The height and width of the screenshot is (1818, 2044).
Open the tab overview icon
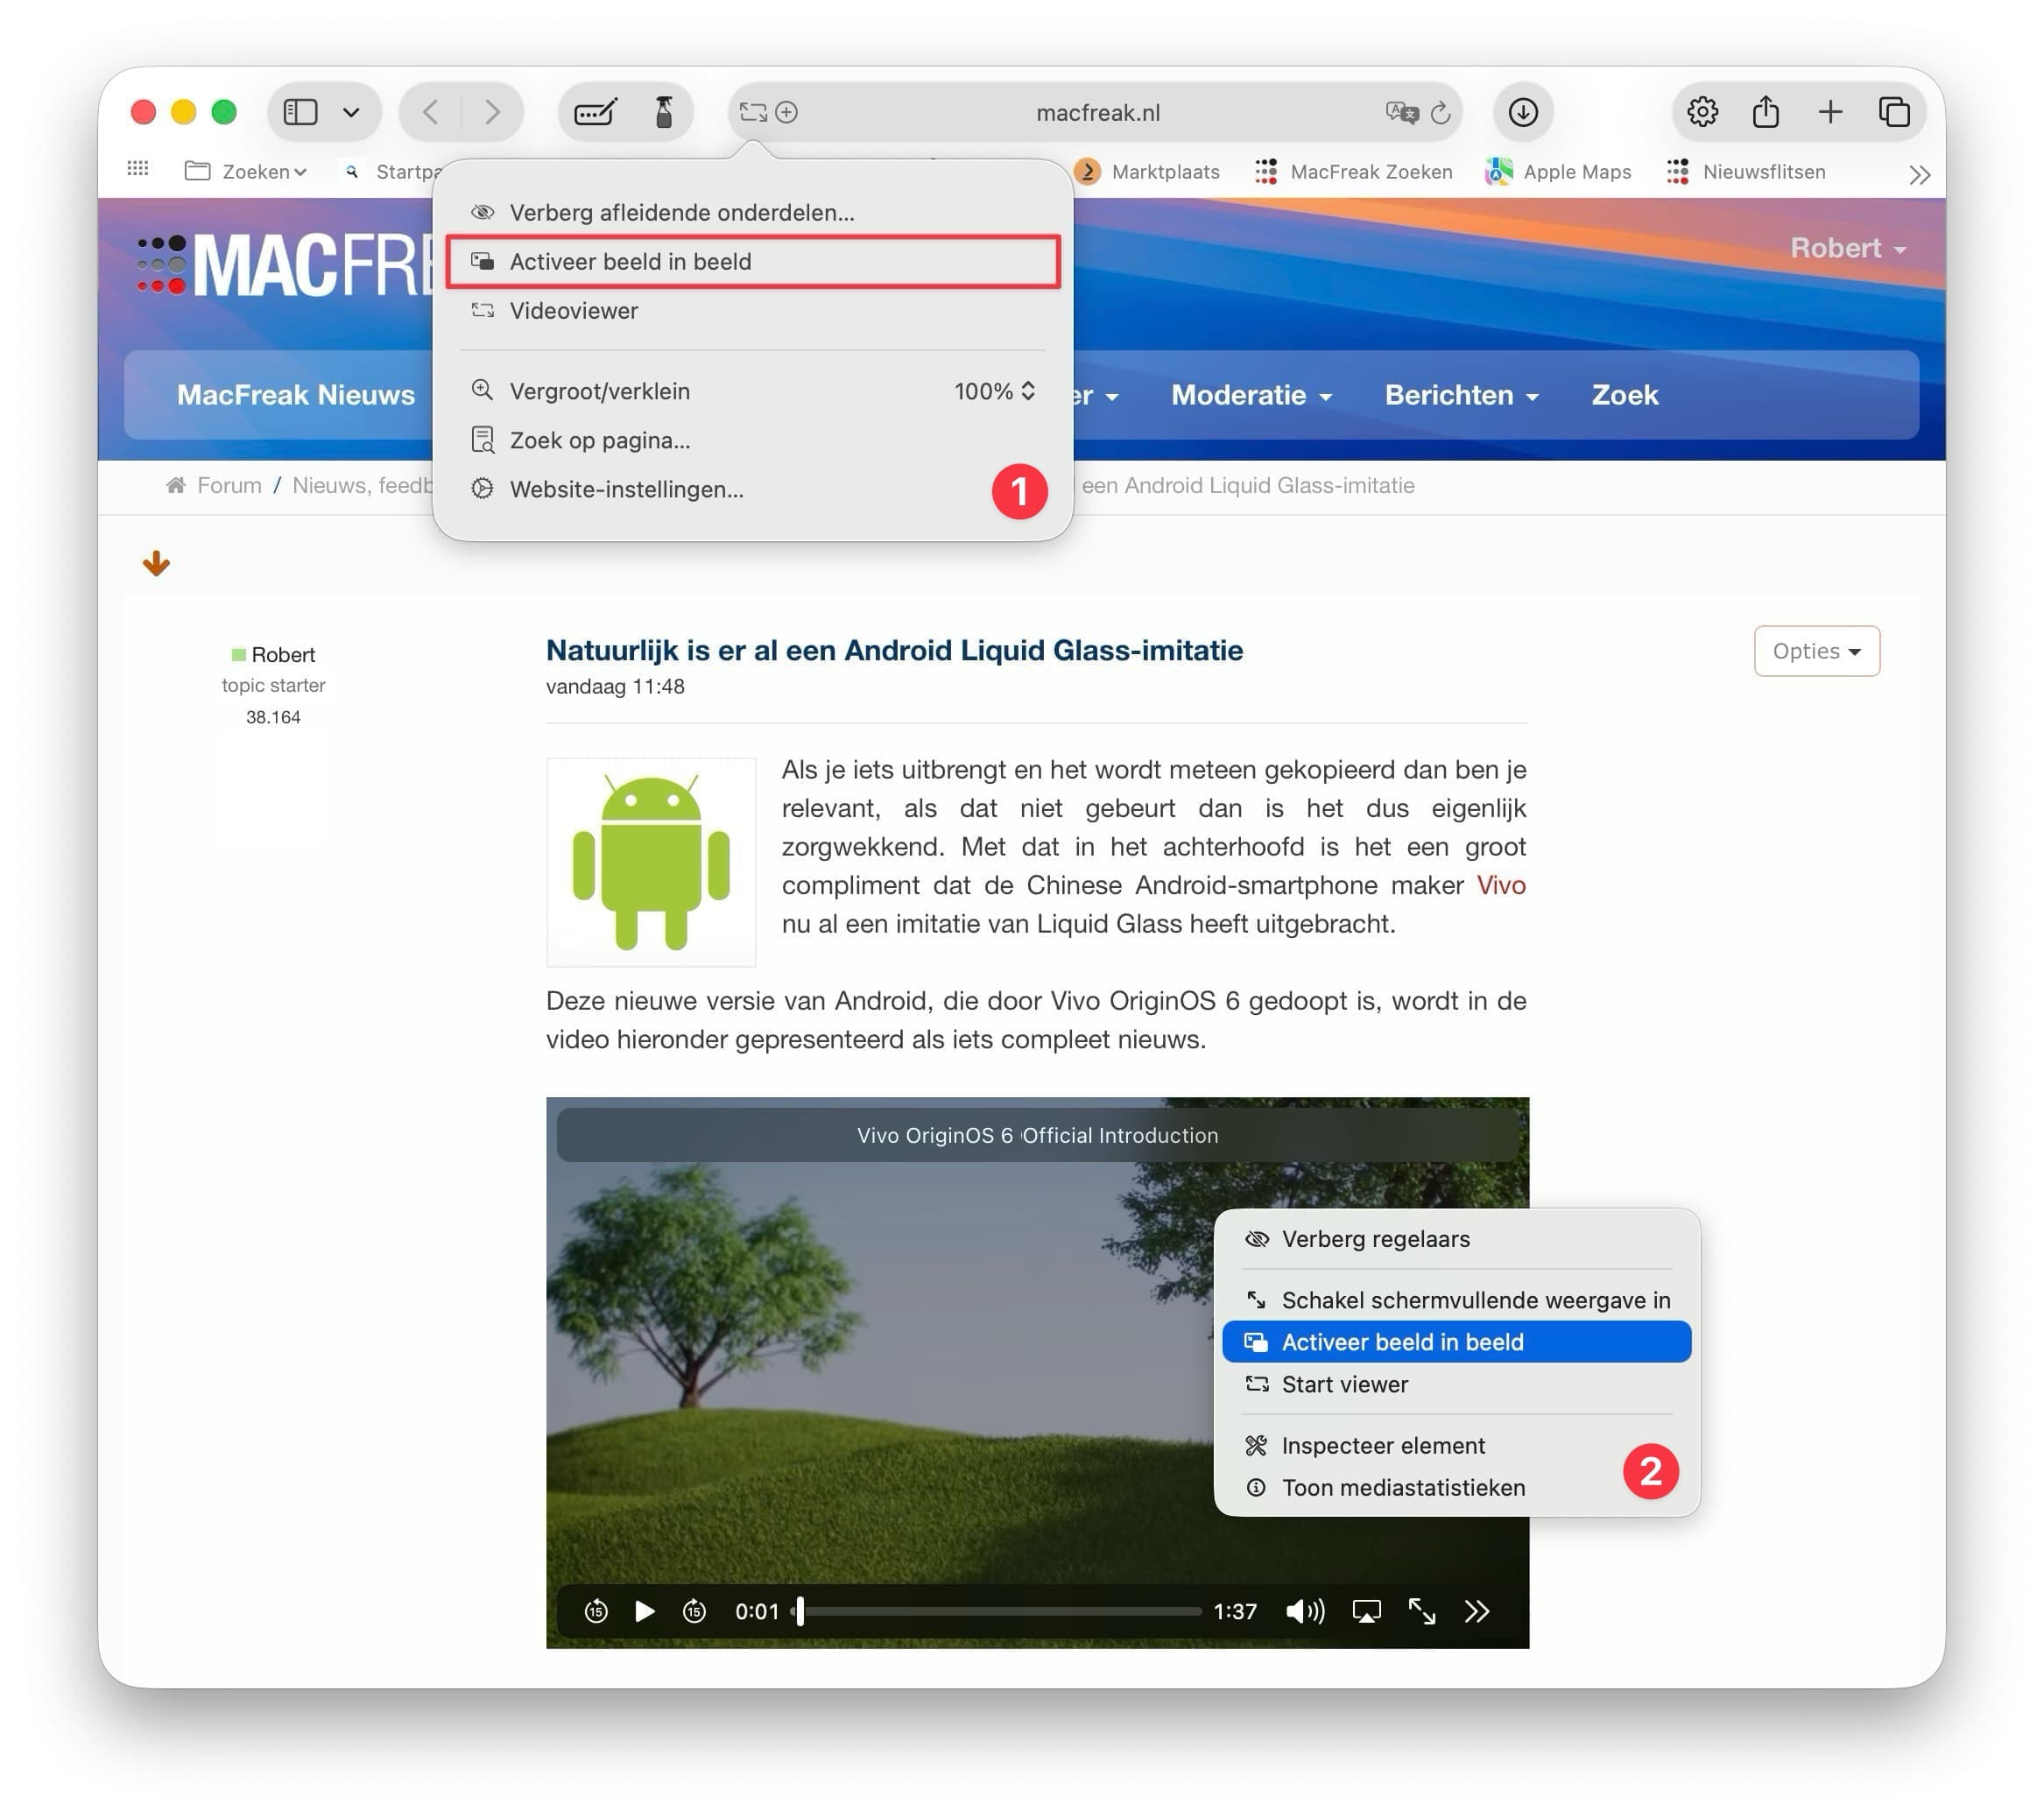(1893, 112)
